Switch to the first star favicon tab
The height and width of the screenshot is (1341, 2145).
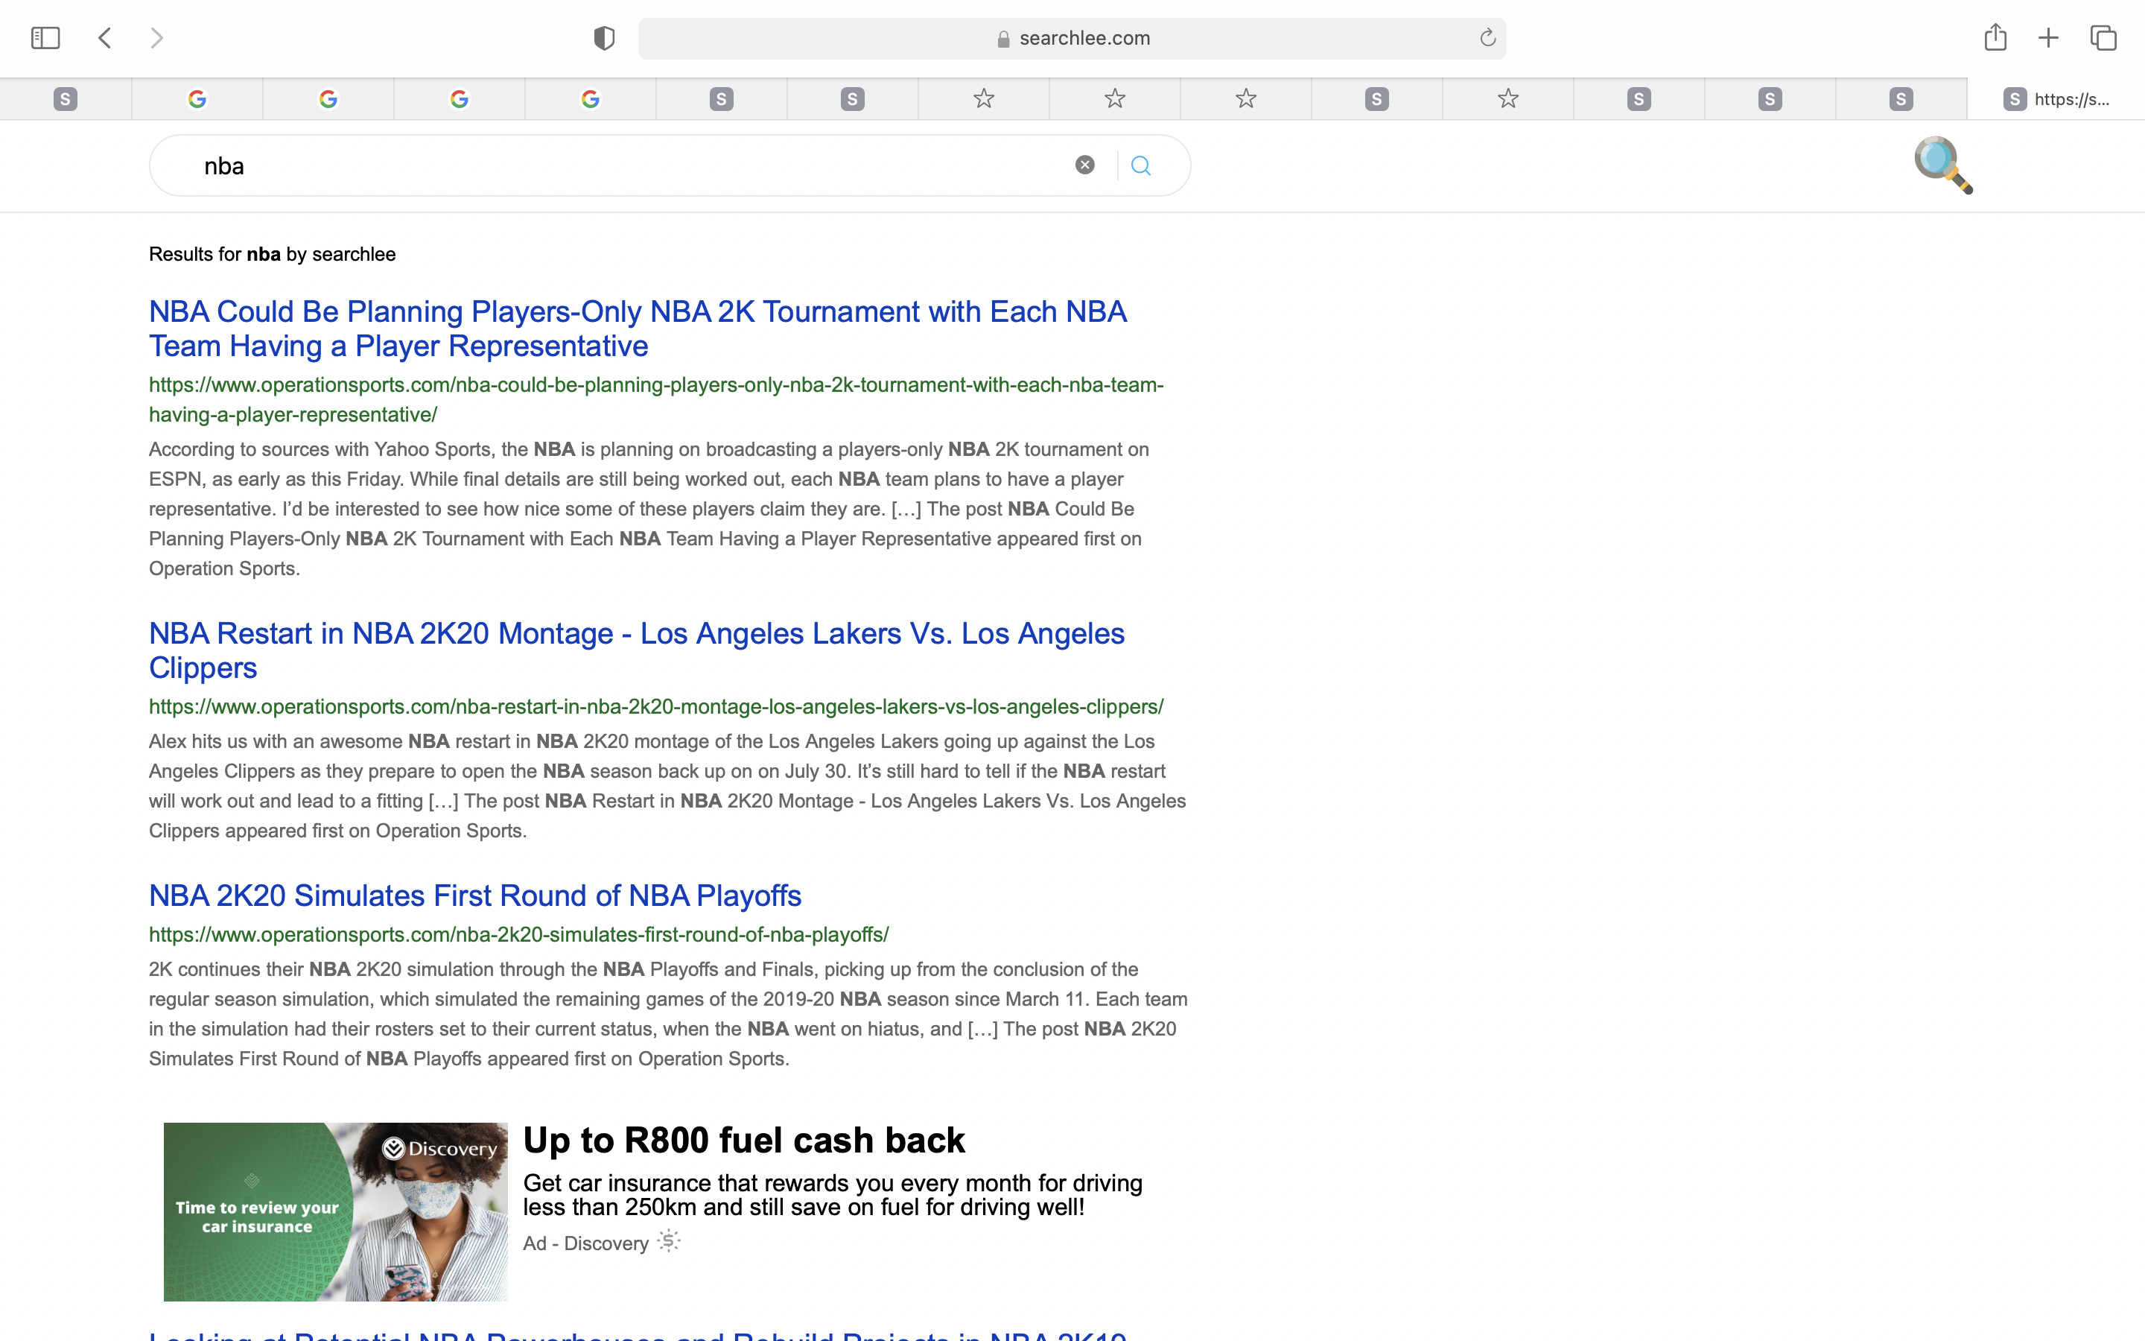(x=983, y=99)
